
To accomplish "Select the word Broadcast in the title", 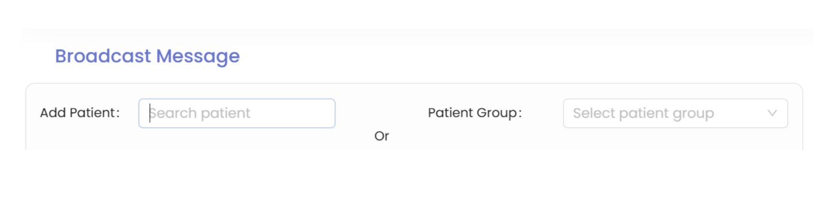I will click(x=103, y=56).
